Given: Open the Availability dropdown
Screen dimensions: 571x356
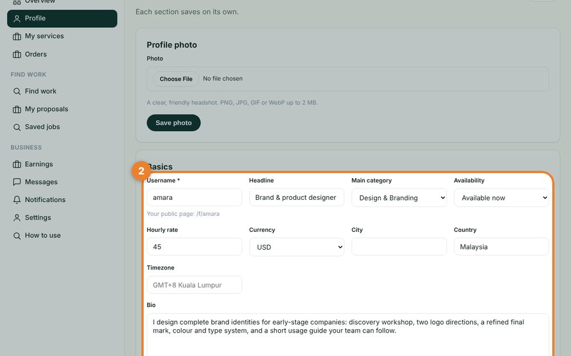Looking at the screenshot, I should pyautogui.click(x=501, y=198).
